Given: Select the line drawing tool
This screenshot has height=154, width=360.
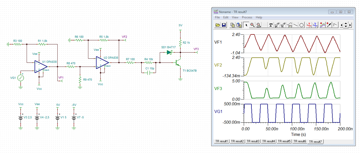Looking at the screenshot, I should pos(296,25).
